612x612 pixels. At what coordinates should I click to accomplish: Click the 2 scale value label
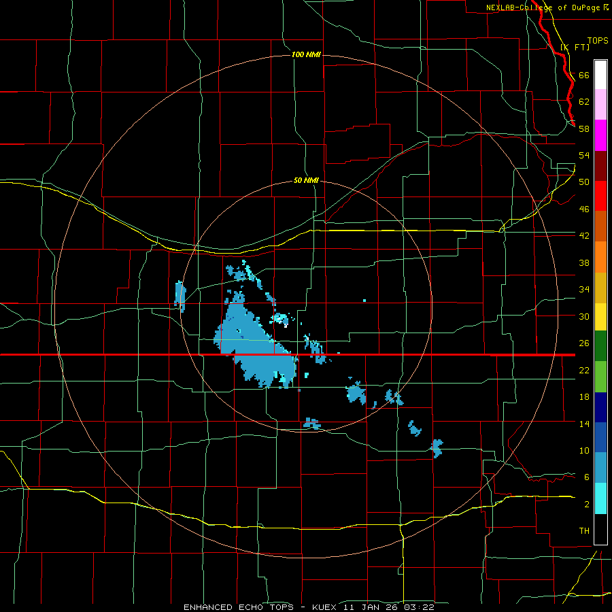click(587, 505)
